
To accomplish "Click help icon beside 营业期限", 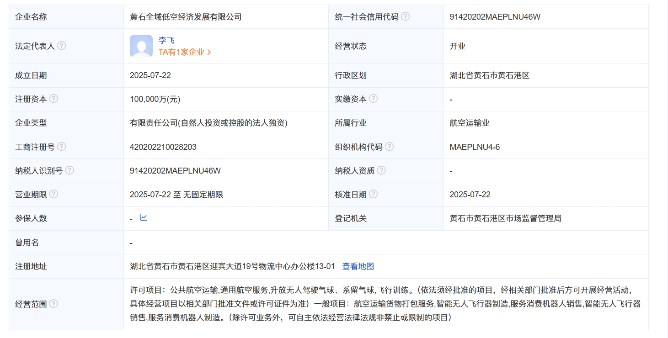I will (x=53, y=194).
